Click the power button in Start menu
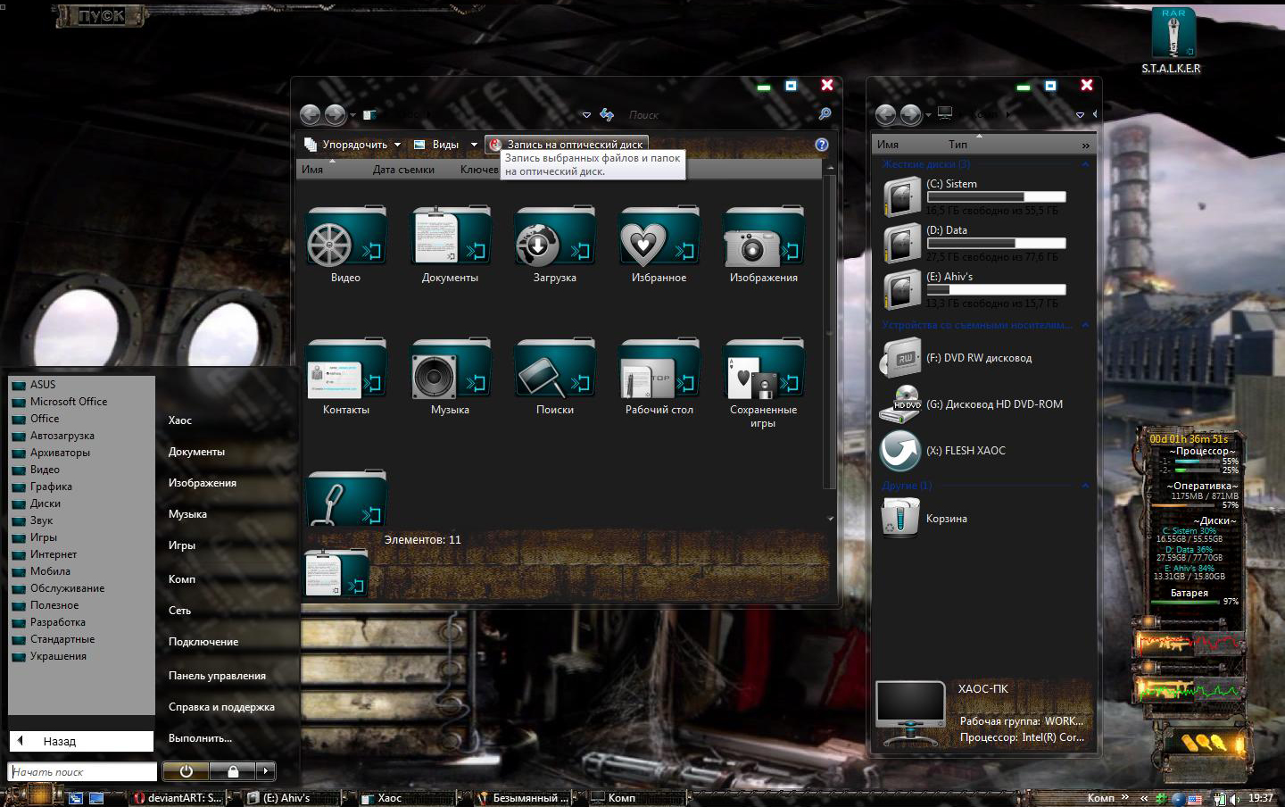This screenshot has width=1285, height=807. click(187, 771)
